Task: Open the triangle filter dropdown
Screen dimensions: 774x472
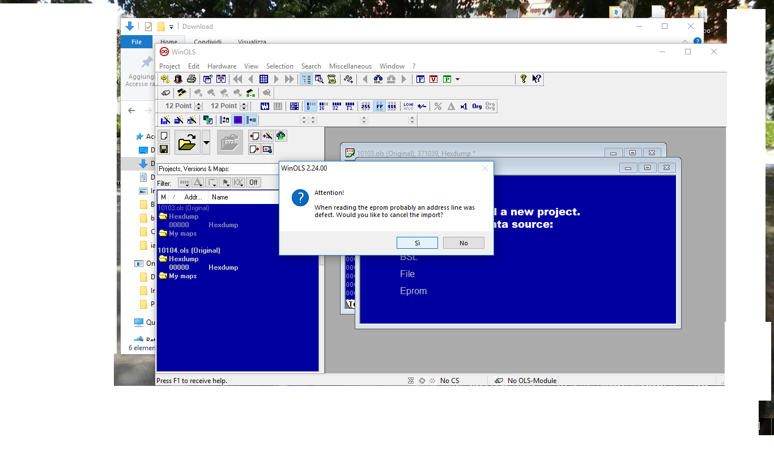Action: click(198, 182)
